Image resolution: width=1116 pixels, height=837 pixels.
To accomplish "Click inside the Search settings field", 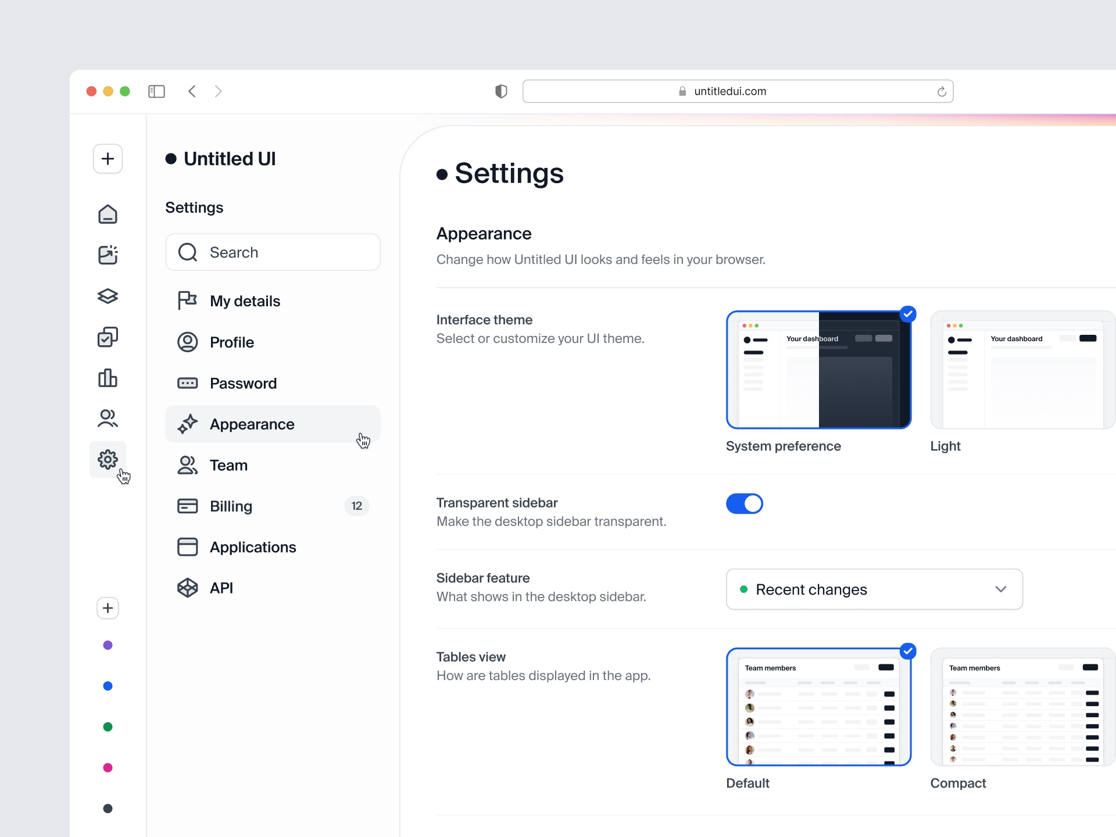I will 273,252.
